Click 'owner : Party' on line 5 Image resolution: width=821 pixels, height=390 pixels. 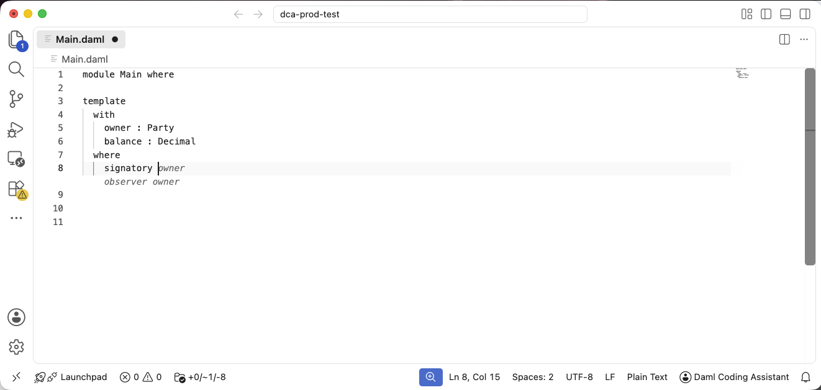tap(139, 128)
